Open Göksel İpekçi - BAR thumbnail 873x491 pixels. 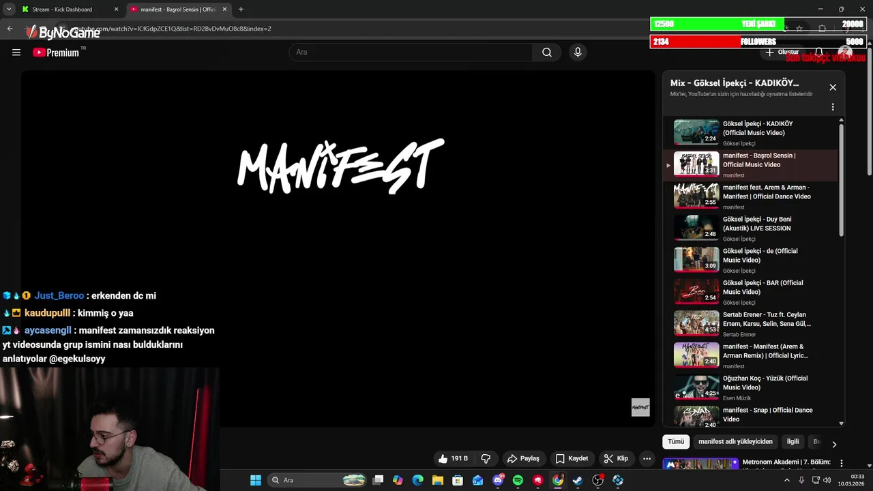tap(696, 292)
